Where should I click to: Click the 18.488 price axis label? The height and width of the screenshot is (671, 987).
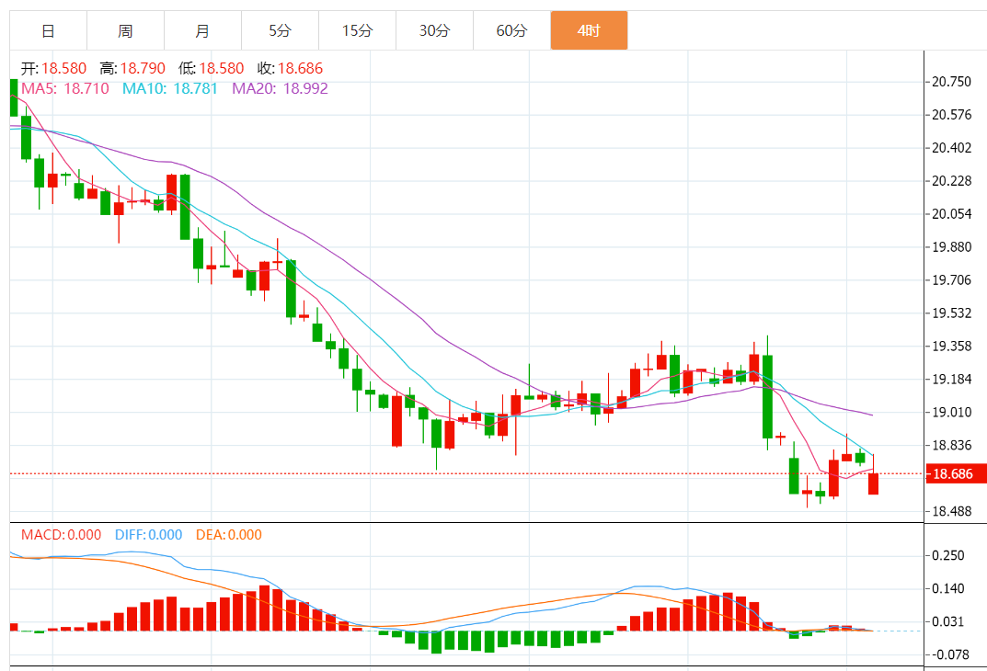[951, 511]
